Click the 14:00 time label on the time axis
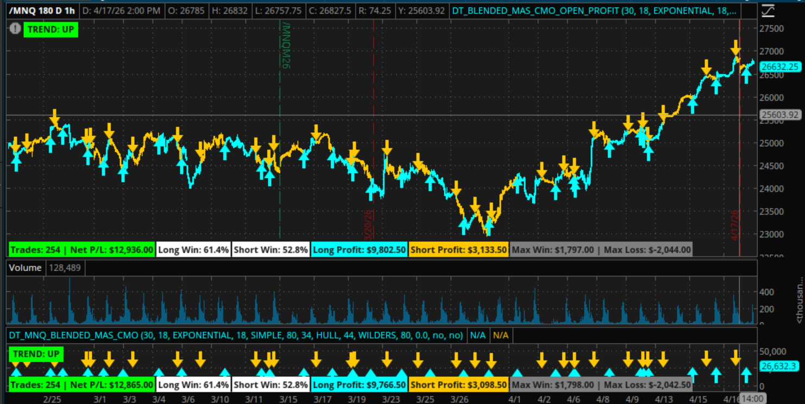805x404 pixels. coord(752,399)
